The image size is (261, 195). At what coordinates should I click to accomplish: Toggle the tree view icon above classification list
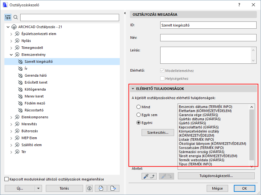point(8,17)
